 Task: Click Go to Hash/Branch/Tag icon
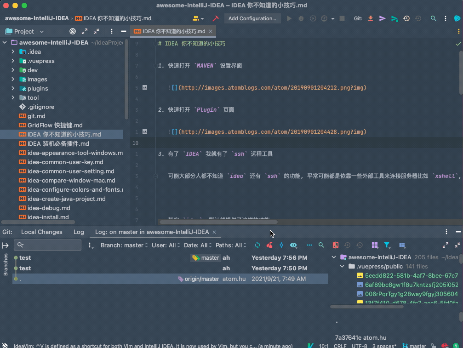coord(281,245)
